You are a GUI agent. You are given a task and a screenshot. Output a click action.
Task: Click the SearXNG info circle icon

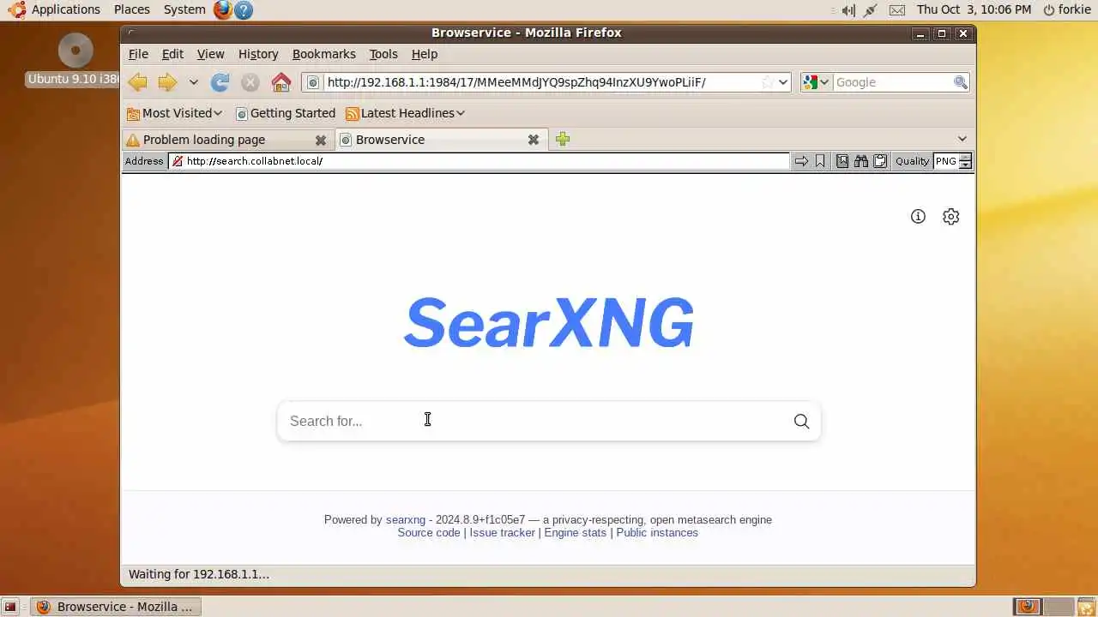pos(918,217)
